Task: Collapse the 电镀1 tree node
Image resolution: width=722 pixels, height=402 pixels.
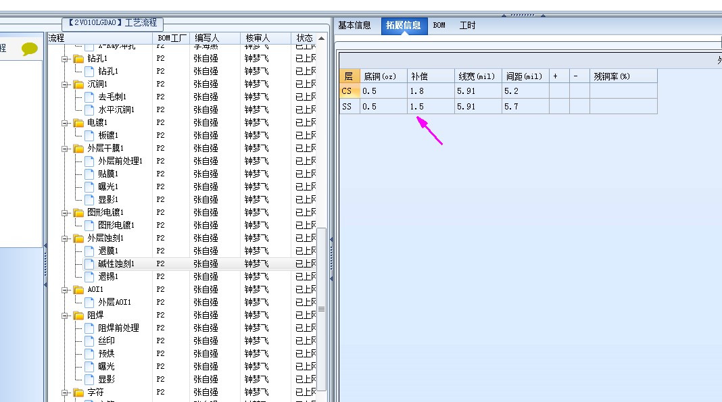Action: pyautogui.click(x=65, y=123)
